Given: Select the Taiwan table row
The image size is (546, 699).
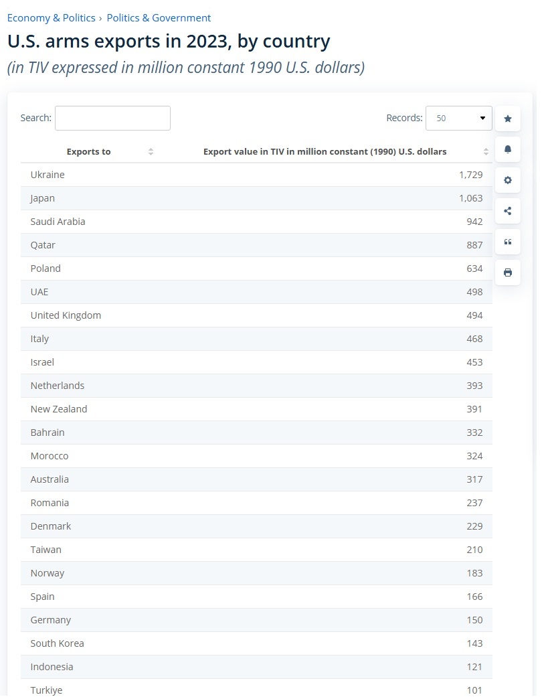Looking at the screenshot, I should click(x=256, y=550).
